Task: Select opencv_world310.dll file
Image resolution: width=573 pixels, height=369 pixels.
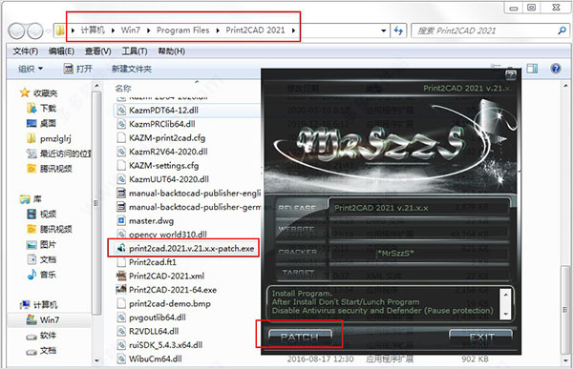Action: click(168, 235)
